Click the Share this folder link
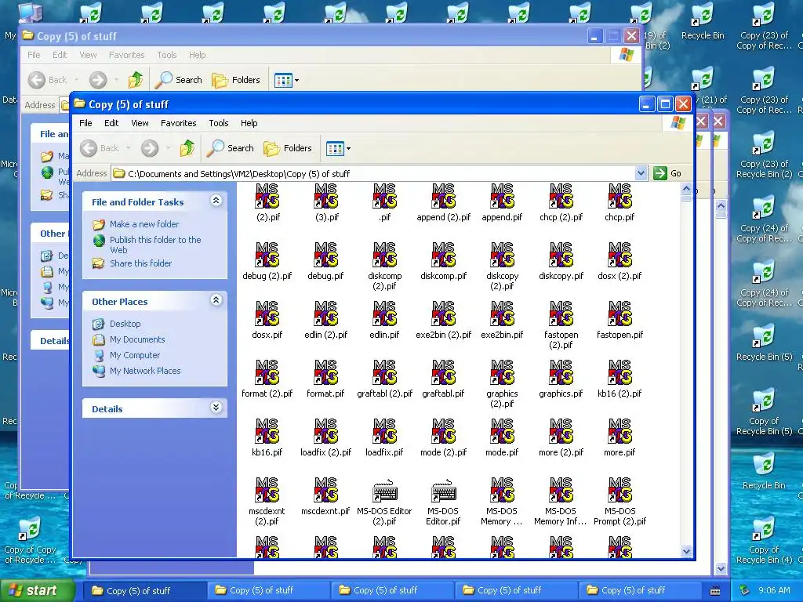 140,263
